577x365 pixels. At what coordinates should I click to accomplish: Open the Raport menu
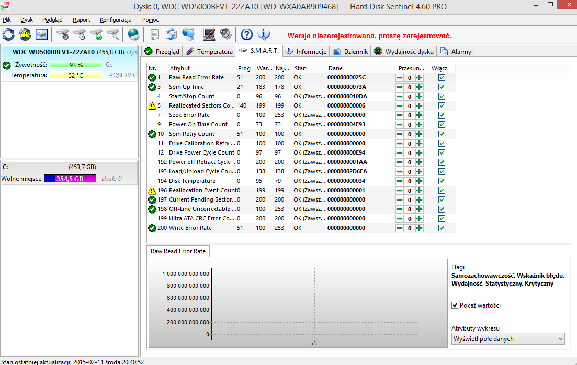pyautogui.click(x=81, y=20)
